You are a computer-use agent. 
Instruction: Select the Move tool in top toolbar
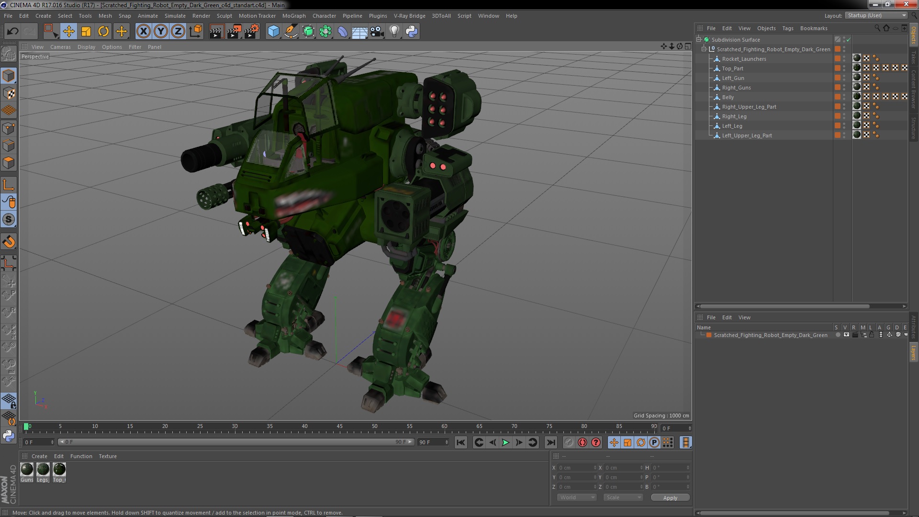68,32
